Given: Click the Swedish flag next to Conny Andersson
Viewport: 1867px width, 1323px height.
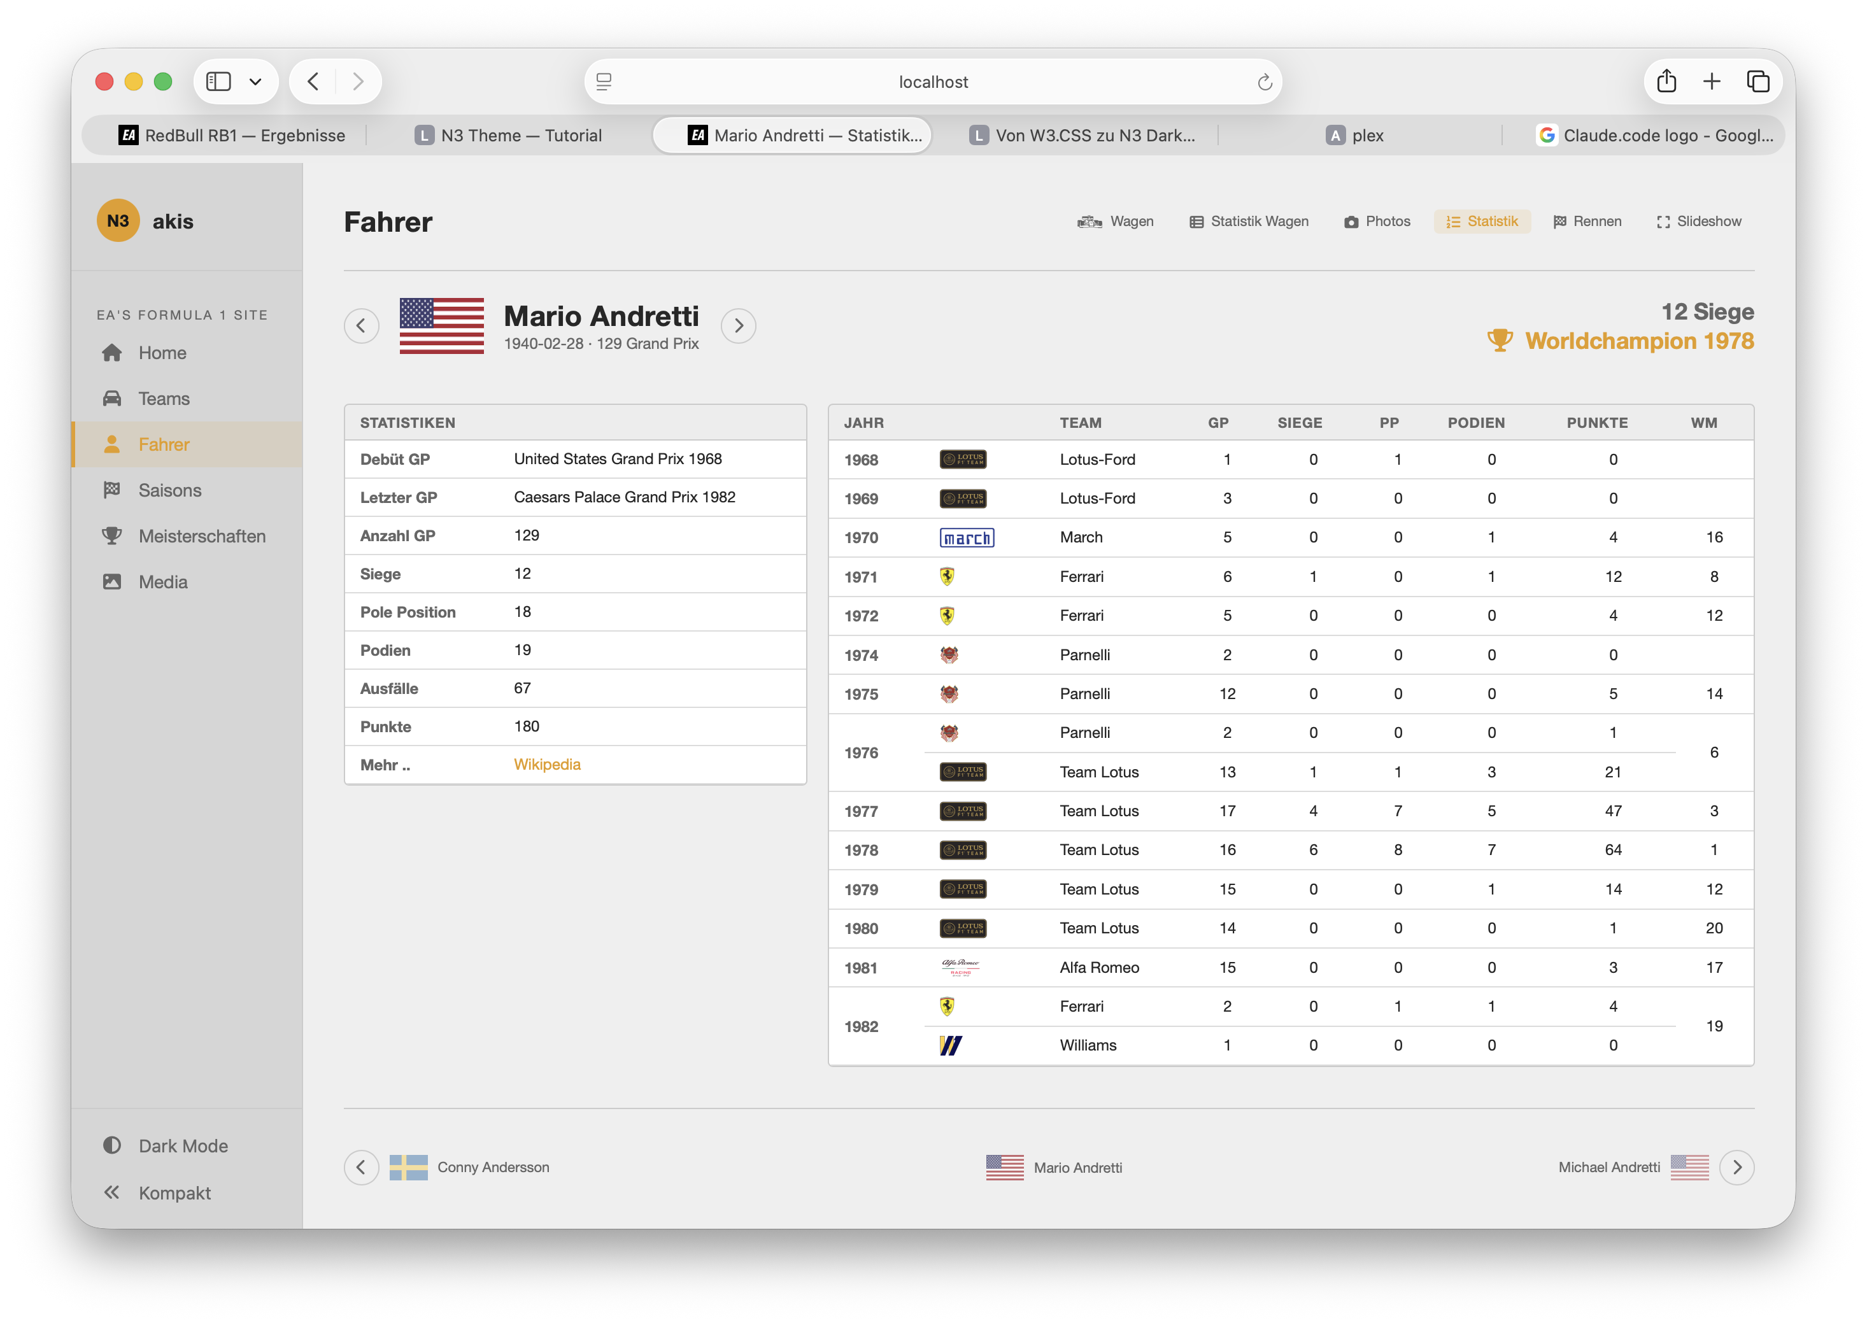Looking at the screenshot, I should coord(408,1168).
